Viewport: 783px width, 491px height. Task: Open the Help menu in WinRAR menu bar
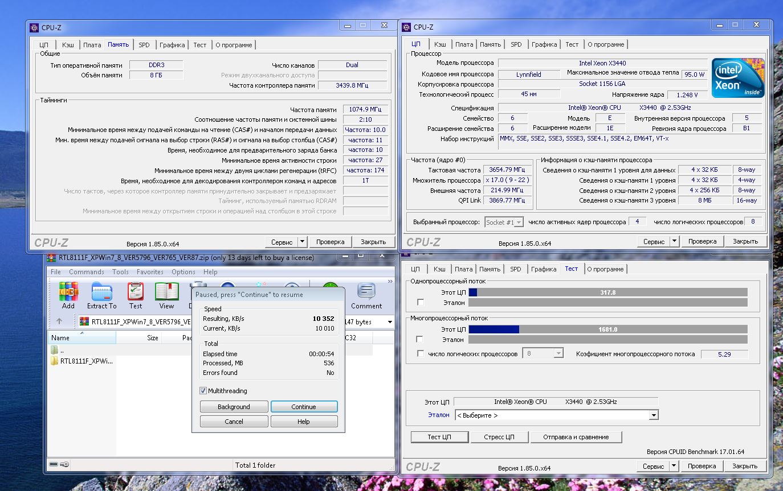(210, 272)
